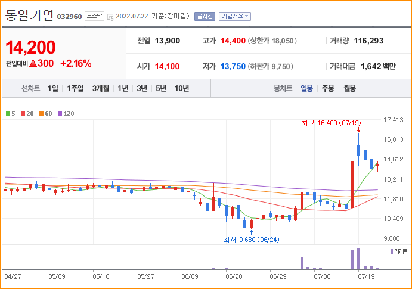The image size is (412, 289).
Task: Click the 07/19 date axis label
Action: pos(366,276)
